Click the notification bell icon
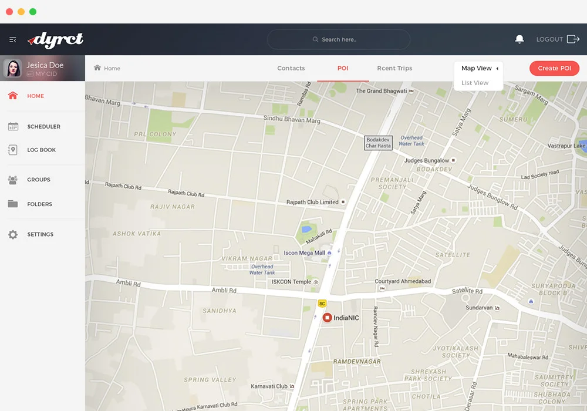Viewport: 587px width, 411px height. (519, 39)
